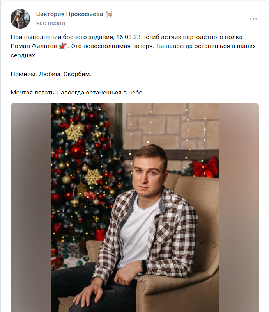Open the post via 'час назад' timestamp
Viewport: 269px width, 312px height.
tap(51, 23)
